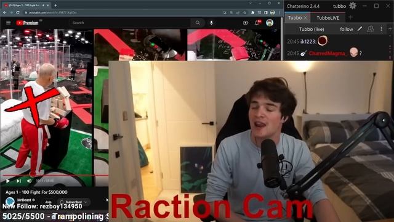The width and height of the screenshot is (394, 222).
Task: Open a new Chrome tab
Action: (55, 5)
